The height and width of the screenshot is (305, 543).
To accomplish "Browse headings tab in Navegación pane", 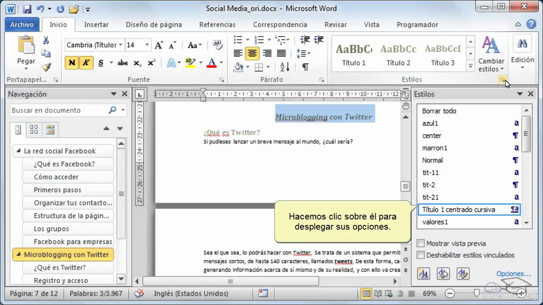I will pyautogui.click(x=18, y=129).
